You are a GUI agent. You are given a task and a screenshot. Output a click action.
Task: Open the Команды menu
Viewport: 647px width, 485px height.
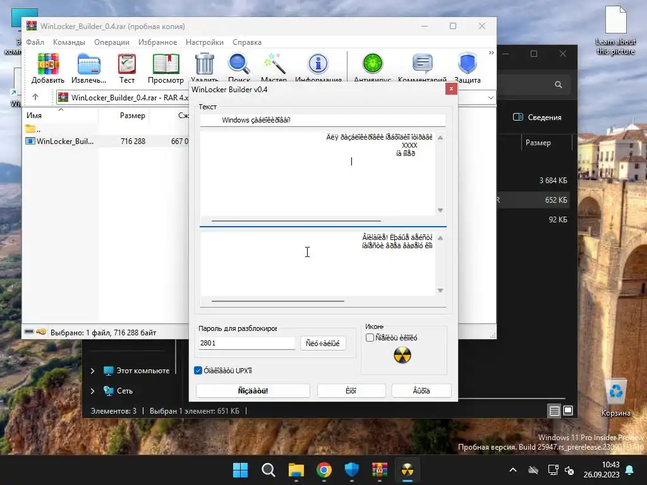pyautogui.click(x=69, y=42)
